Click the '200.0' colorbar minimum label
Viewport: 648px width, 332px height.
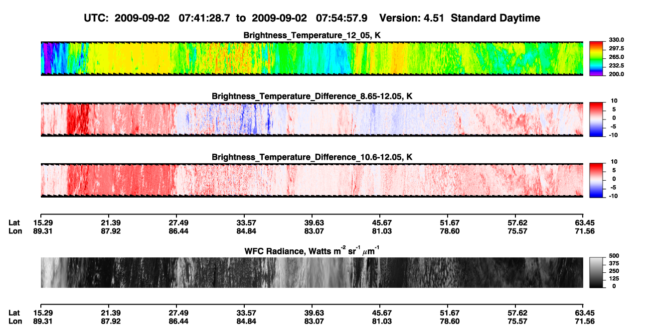pos(616,74)
